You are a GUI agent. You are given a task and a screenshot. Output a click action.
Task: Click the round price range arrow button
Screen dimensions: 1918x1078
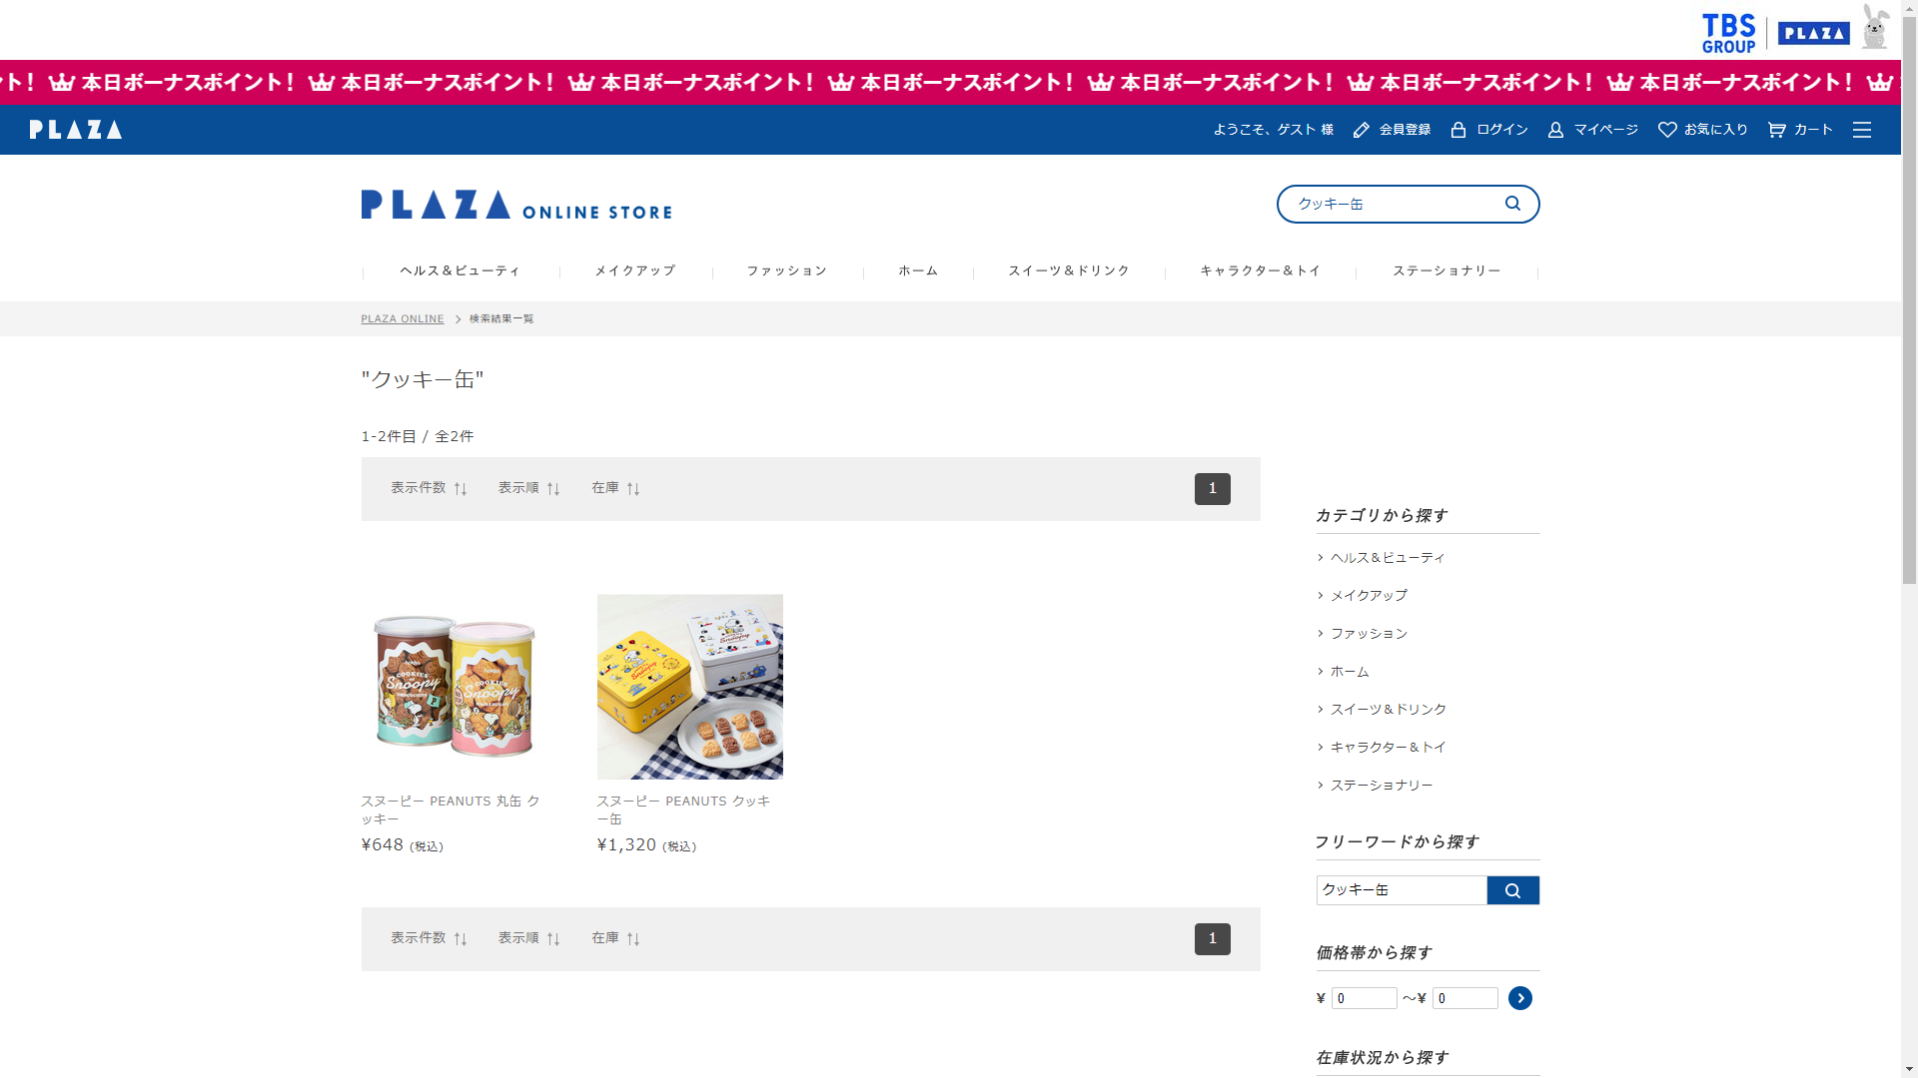click(1519, 998)
